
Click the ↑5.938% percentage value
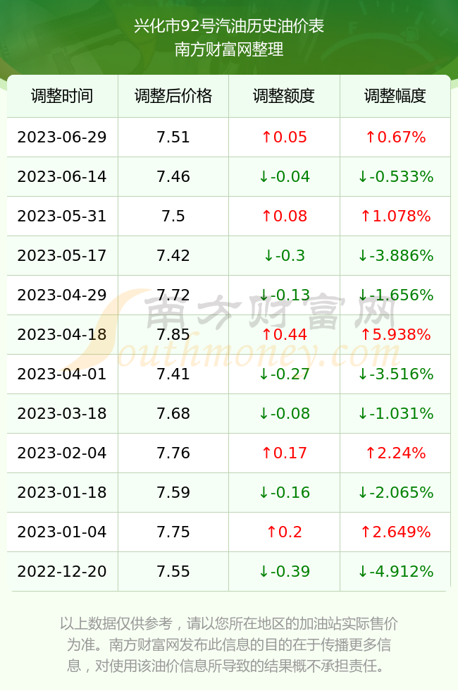coord(395,334)
